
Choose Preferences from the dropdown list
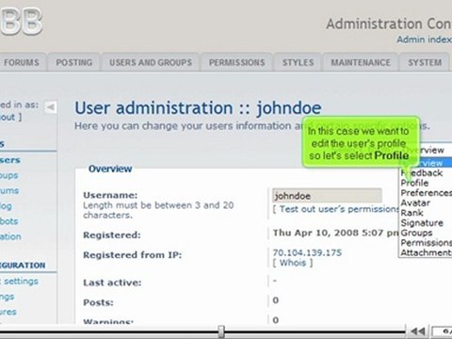coord(426,193)
